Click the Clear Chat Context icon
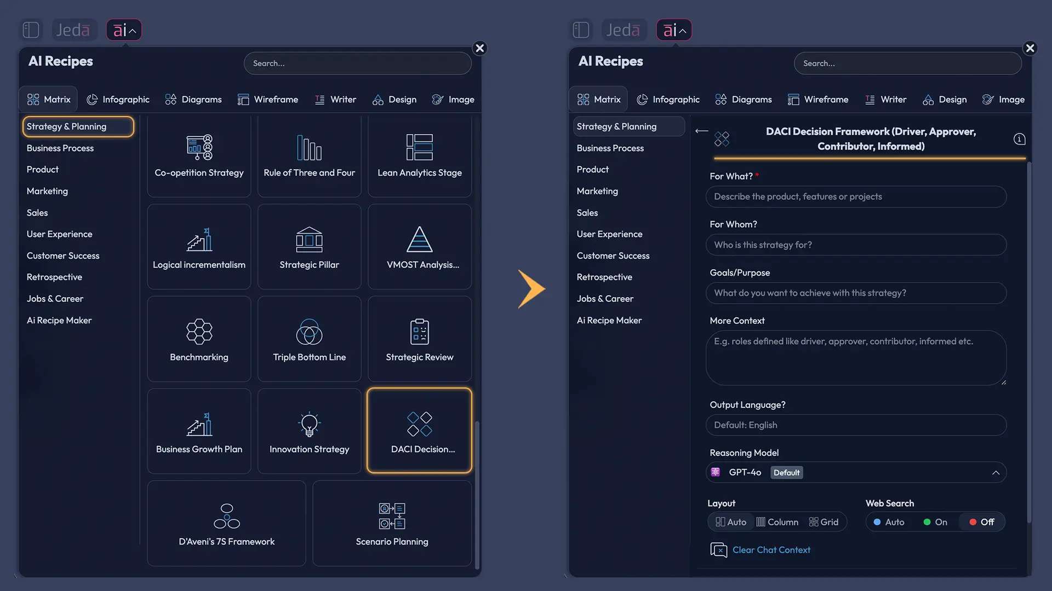Image resolution: width=1052 pixels, height=591 pixels. [x=718, y=550]
